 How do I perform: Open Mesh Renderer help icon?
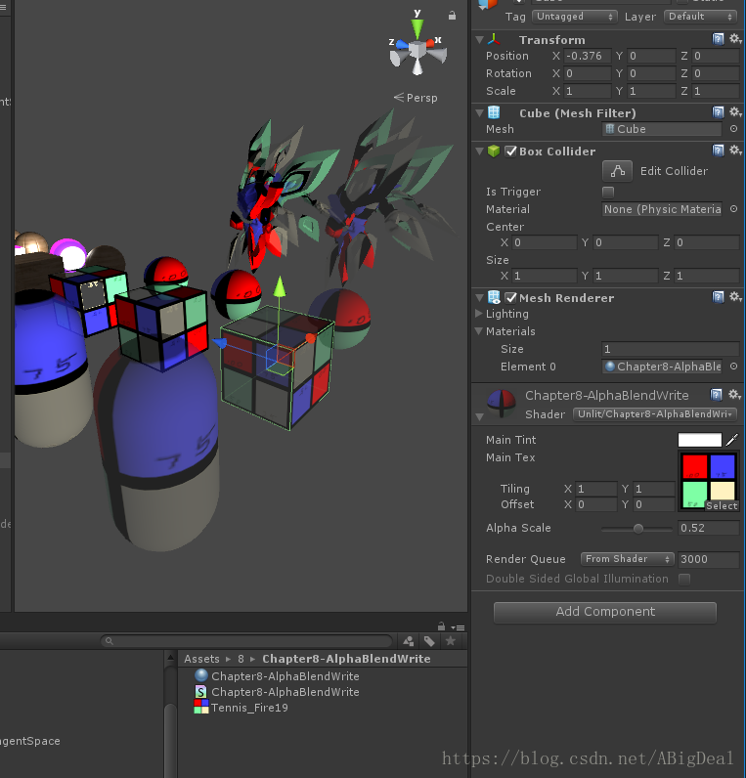pyautogui.click(x=718, y=297)
